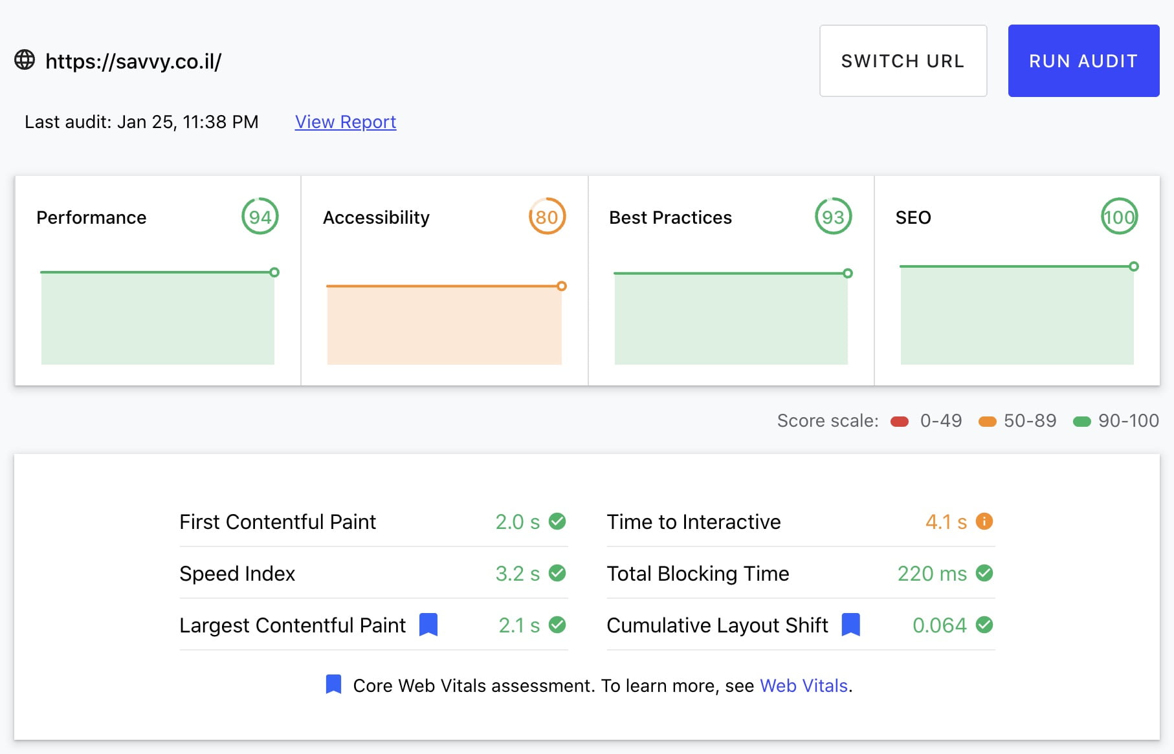Viewport: 1174px width, 754px height.
Task: Click the Time to Interactive orange info icon
Action: click(x=984, y=521)
